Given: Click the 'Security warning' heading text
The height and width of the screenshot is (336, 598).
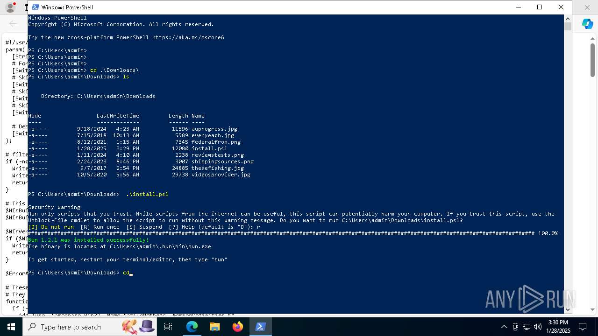Looking at the screenshot, I should 54,207.
